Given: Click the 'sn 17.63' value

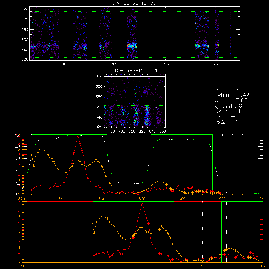Looking at the screenshot, I should tap(231, 100).
